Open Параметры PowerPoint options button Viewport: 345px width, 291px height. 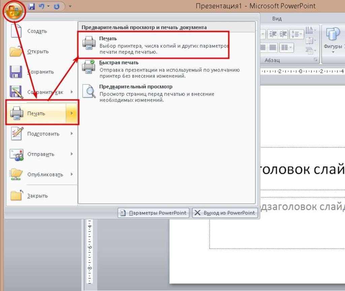coord(153,213)
